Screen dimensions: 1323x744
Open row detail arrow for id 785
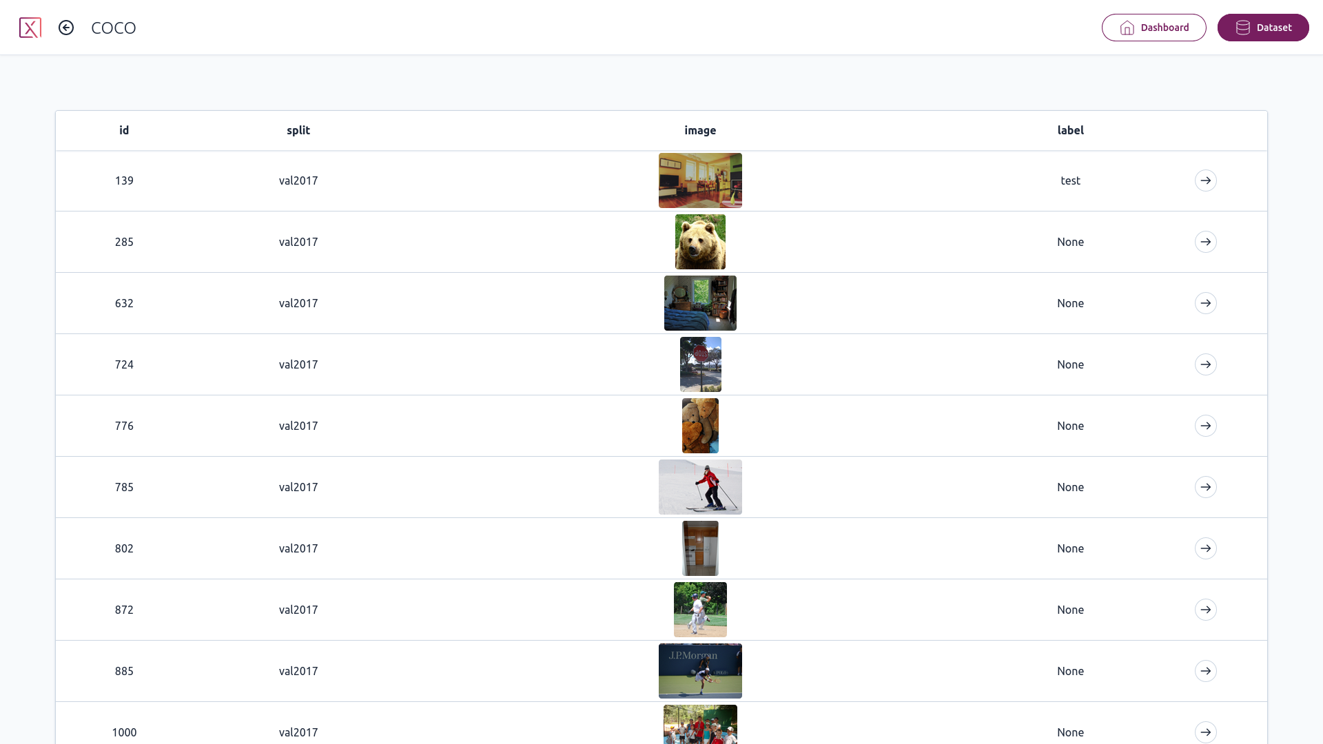[x=1206, y=487]
